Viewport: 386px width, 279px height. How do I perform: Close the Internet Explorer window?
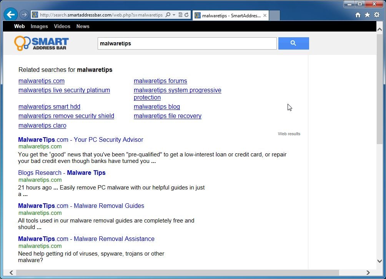pos(374,4)
